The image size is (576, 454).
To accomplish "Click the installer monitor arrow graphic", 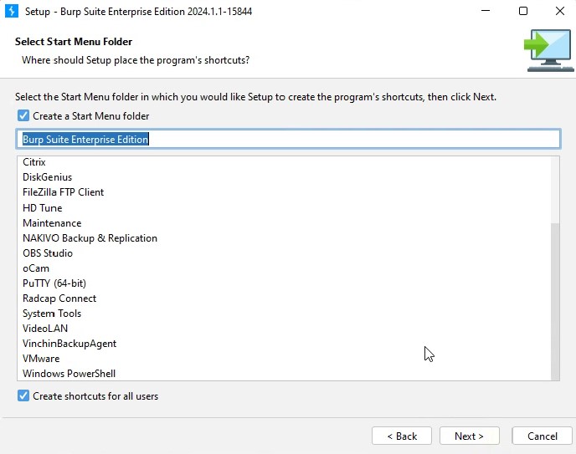I will 549,50.
